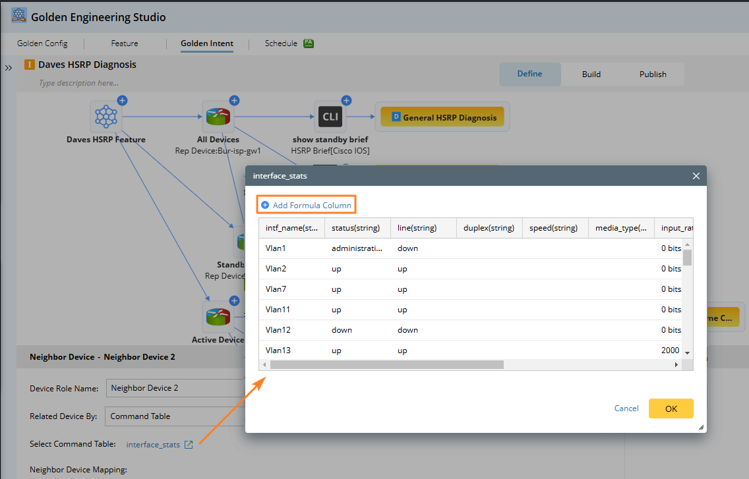Select the Publish step
Viewport: 749px width, 479px height.
pyautogui.click(x=653, y=74)
